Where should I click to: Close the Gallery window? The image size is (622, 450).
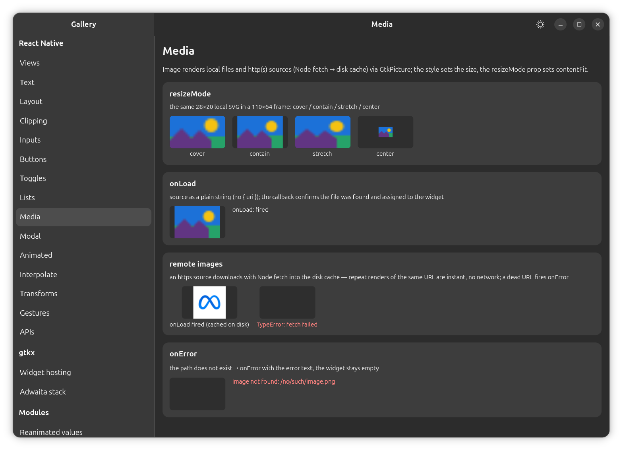pyautogui.click(x=597, y=25)
